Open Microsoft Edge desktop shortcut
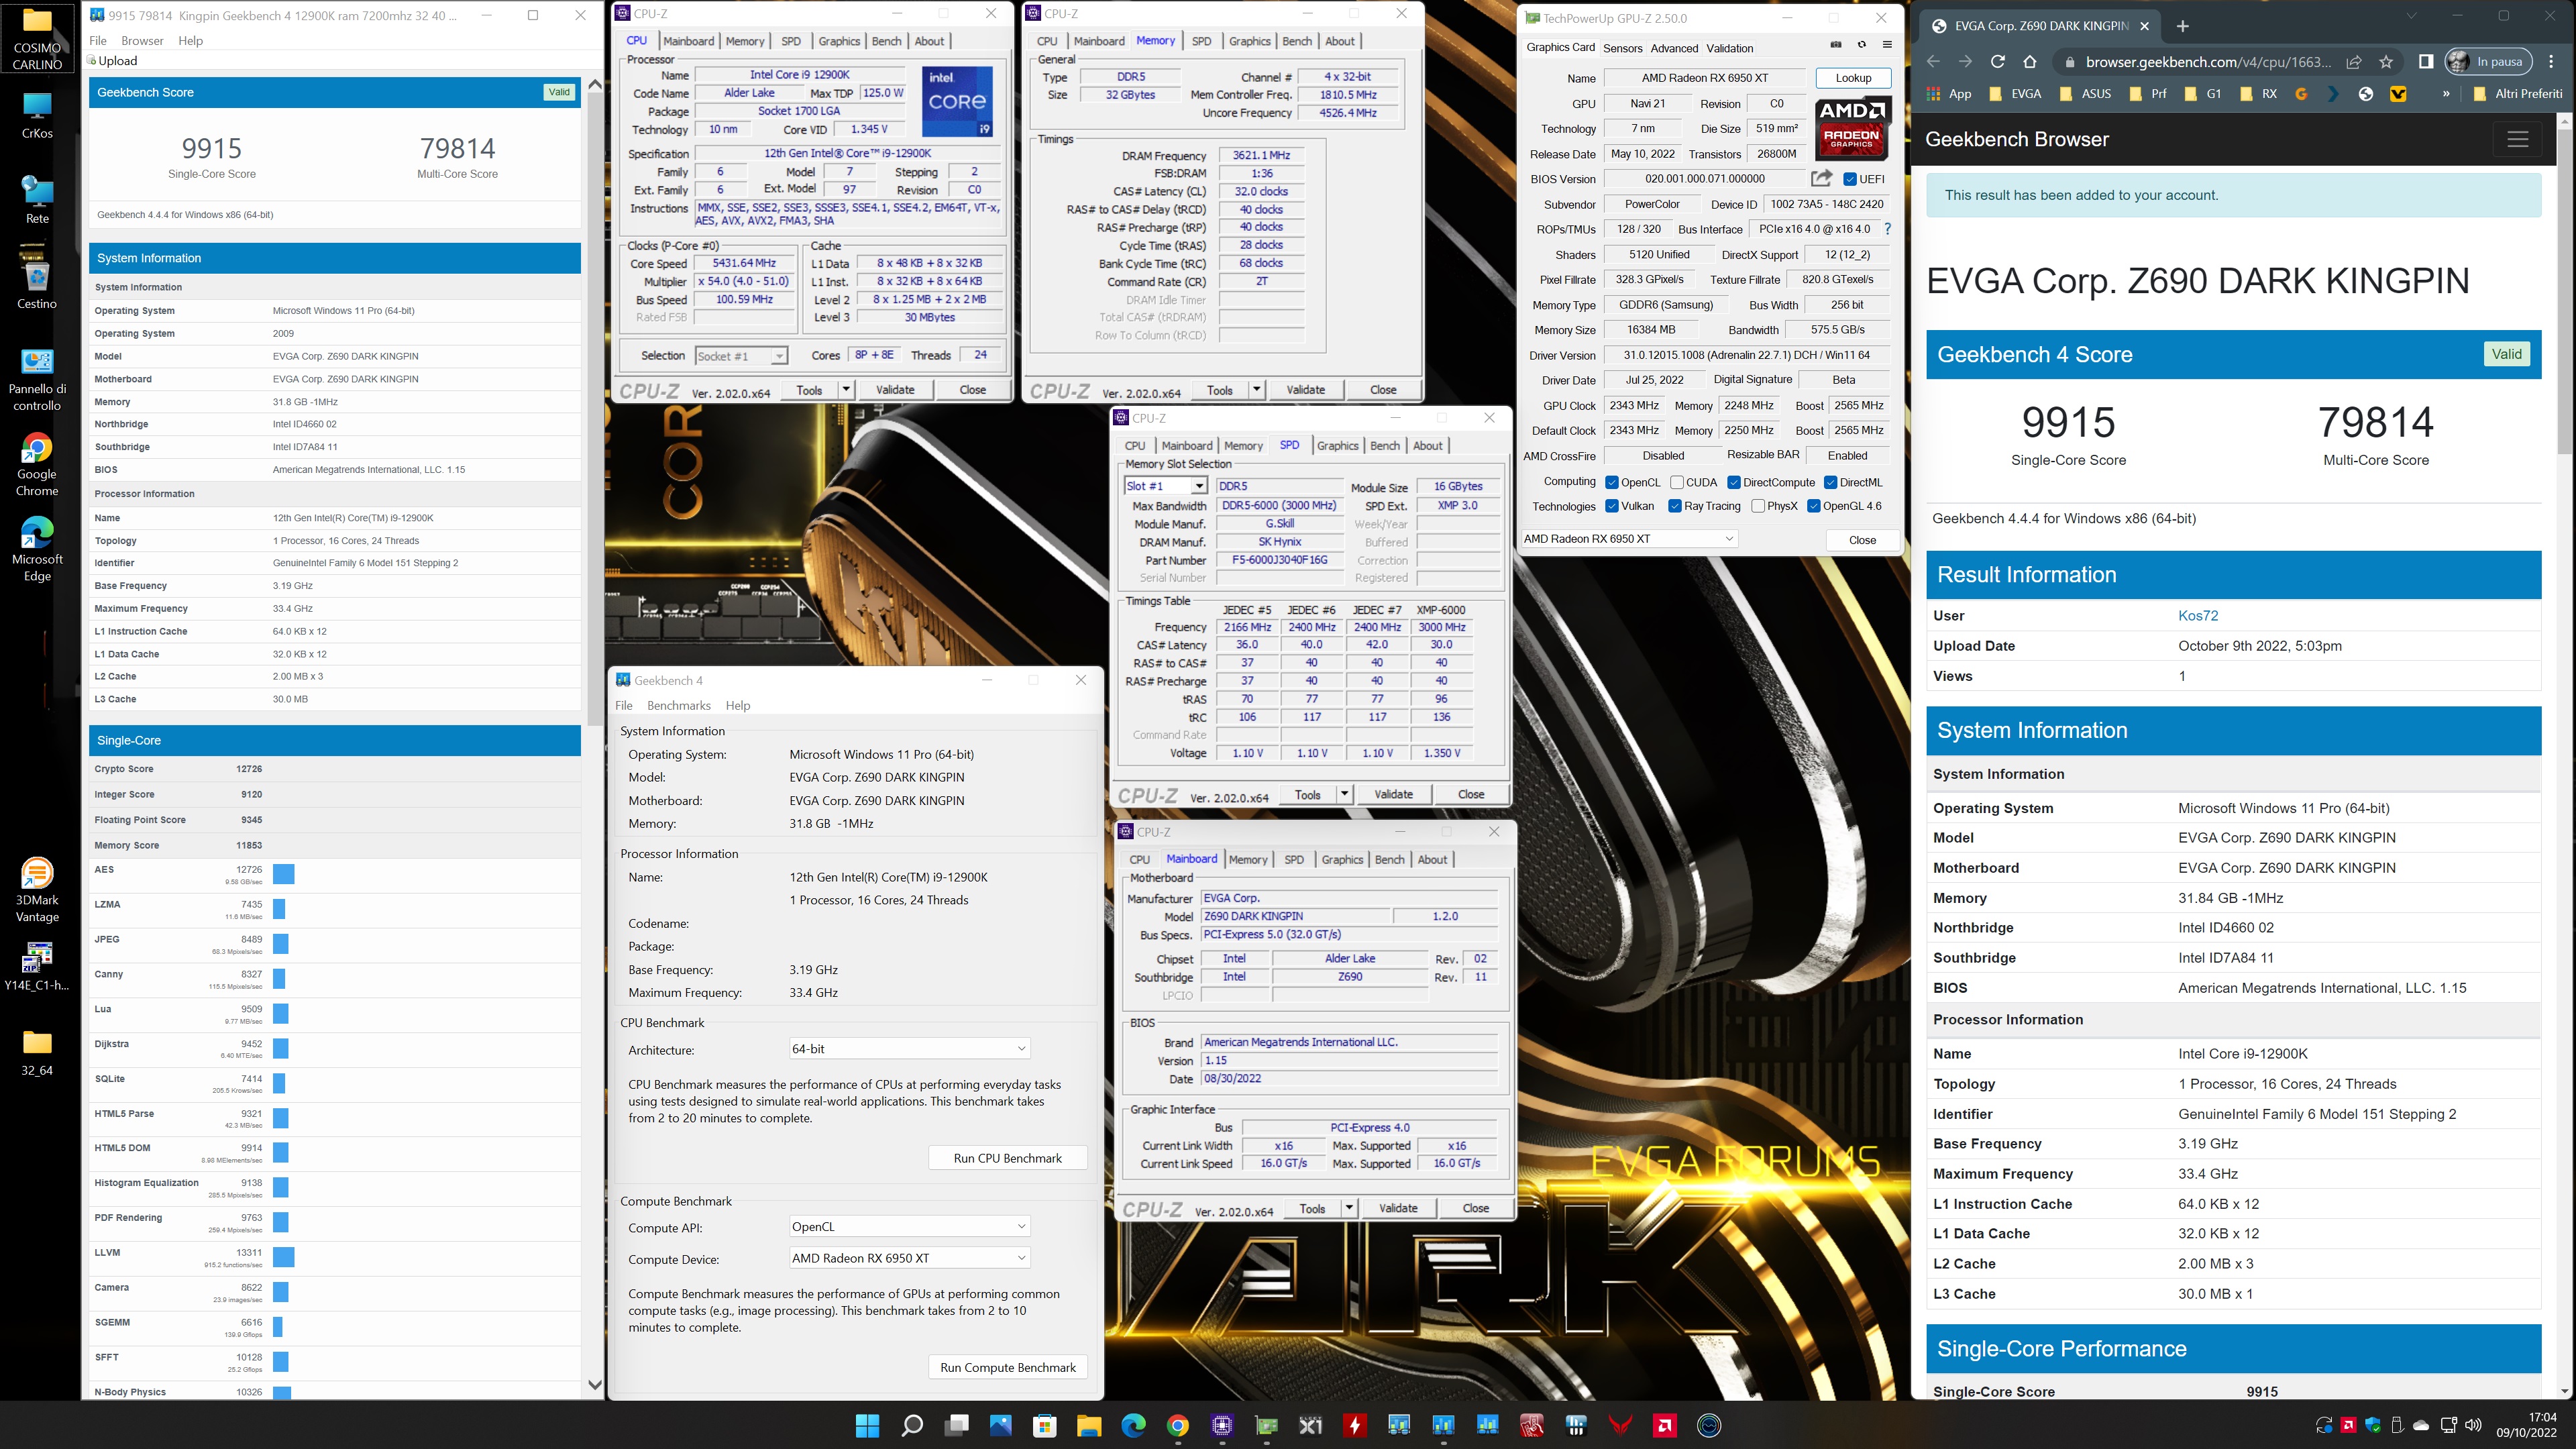 coord(37,549)
